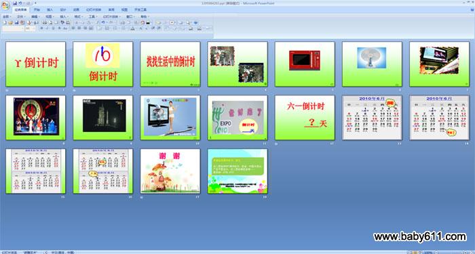Viewport: 475px width, 254px height.
Task: Open the 格式 classic menu
Action: click(x=79, y=16)
